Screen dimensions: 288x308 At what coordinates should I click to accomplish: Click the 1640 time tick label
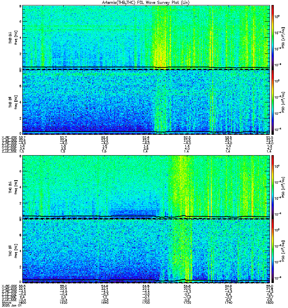(x=104, y=303)
